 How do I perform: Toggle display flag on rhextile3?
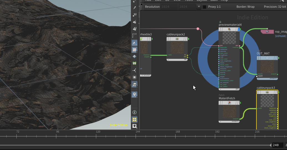pos(152,39)
